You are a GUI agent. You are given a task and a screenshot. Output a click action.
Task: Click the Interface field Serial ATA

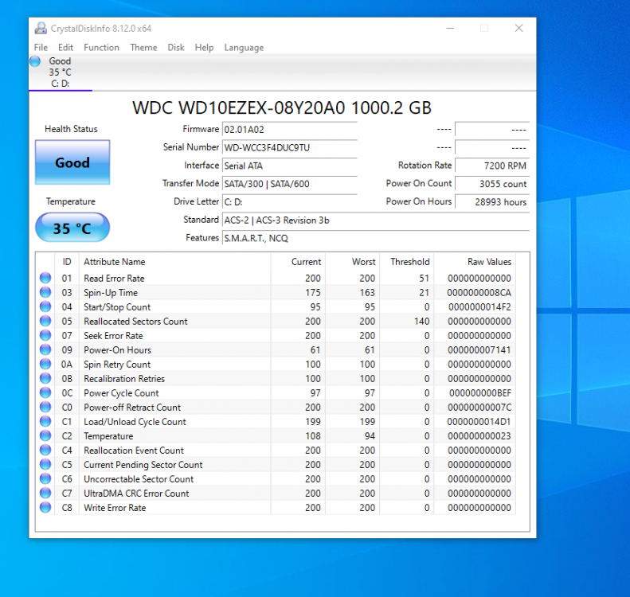pos(289,166)
